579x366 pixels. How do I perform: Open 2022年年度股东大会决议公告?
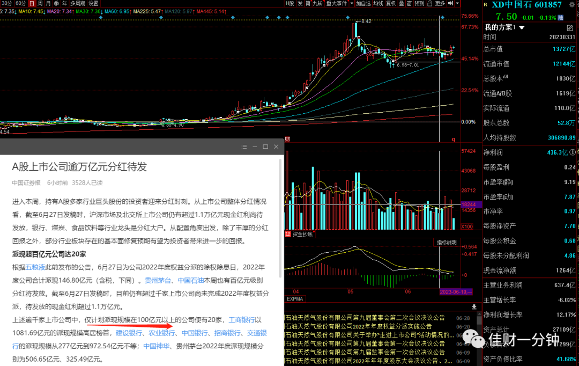pos(368,361)
